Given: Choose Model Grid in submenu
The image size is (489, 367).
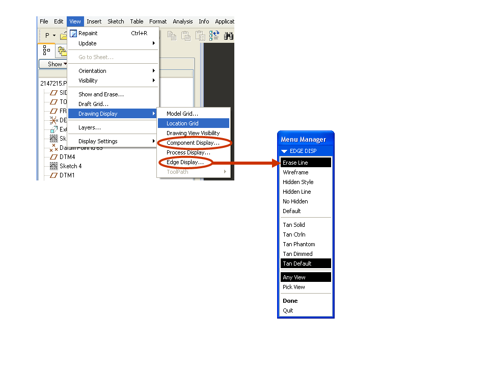Looking at the screenshot, I should coord(194,114).
